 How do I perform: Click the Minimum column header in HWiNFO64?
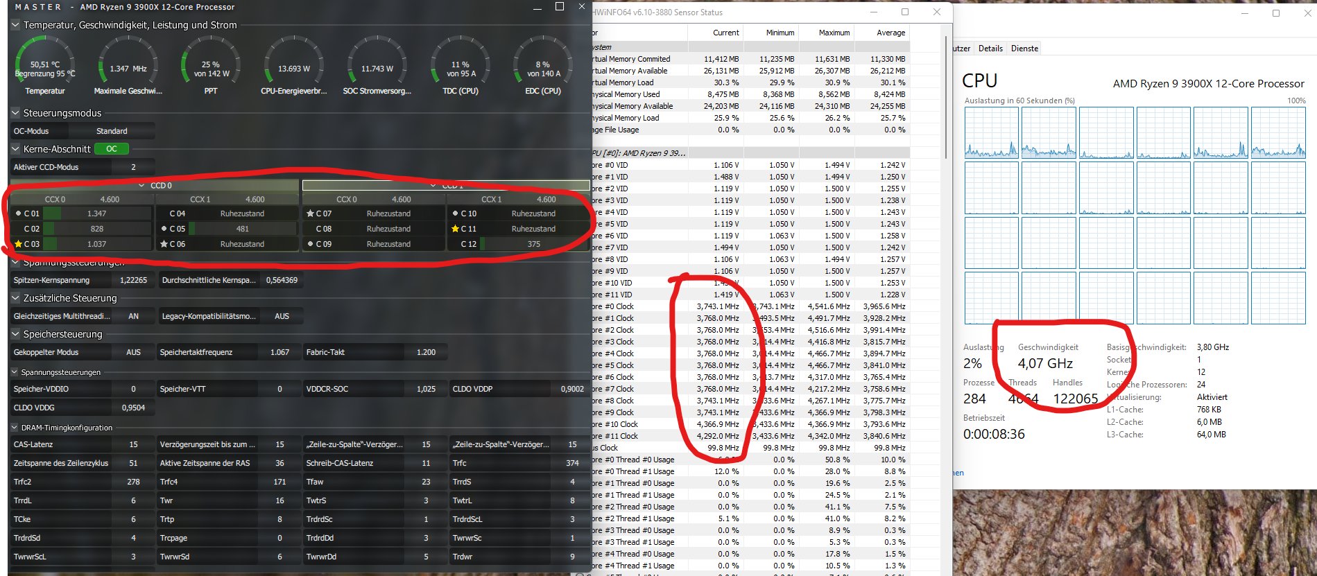pyautogui.click(x=771, y=33)
